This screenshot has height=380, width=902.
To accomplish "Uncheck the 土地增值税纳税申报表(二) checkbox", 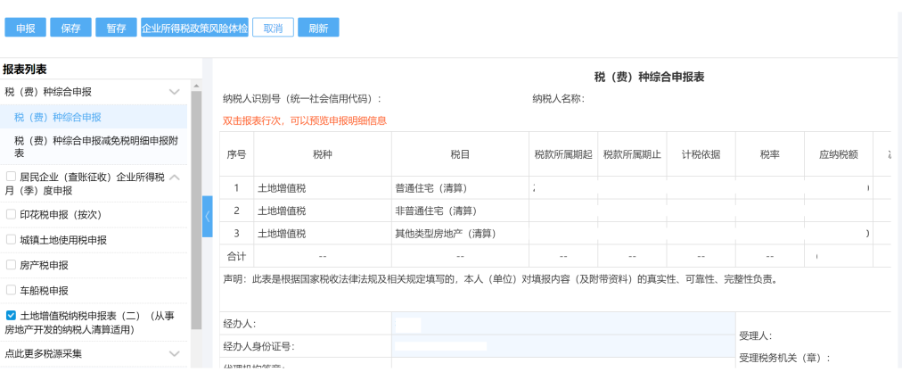I will (x=11, y=316).
